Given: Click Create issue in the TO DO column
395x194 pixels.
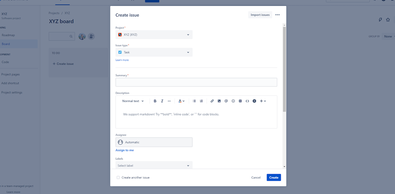Looking at the screenshot, I should [63, 64].
